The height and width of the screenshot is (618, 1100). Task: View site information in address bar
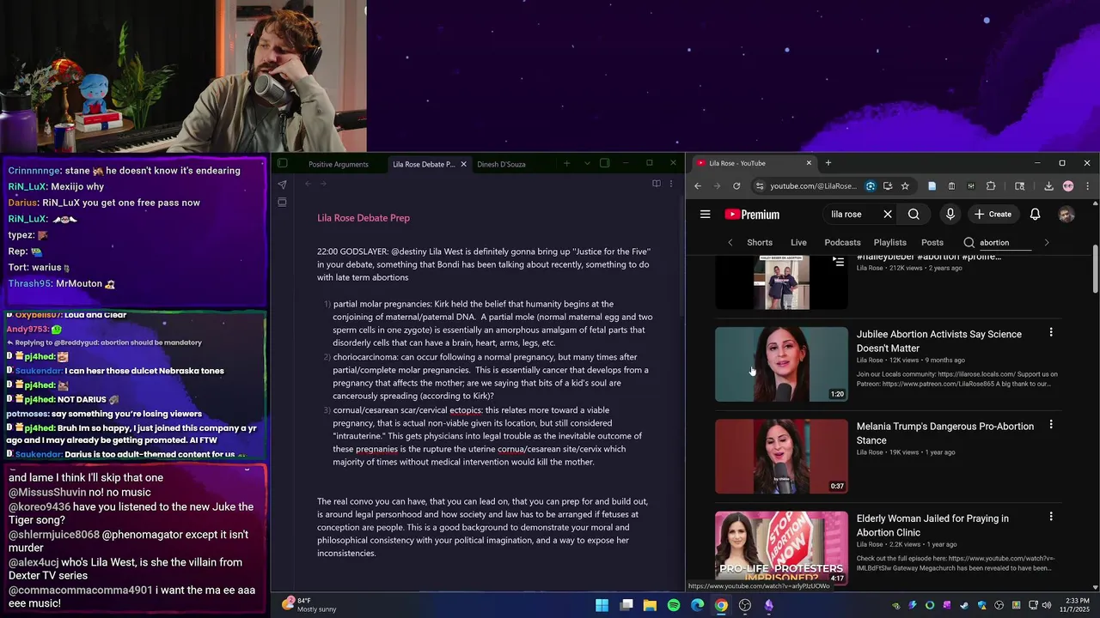759,186
